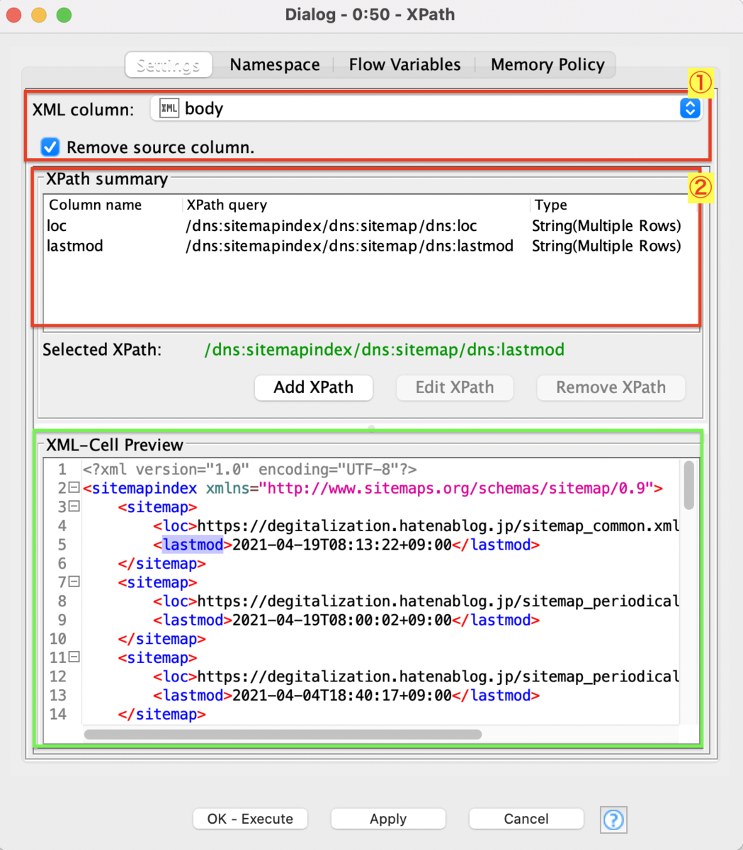The height and width of the screenshot is (850, 743).
Task: Click the Add XPath button
Action: click(x=313, y=387)
